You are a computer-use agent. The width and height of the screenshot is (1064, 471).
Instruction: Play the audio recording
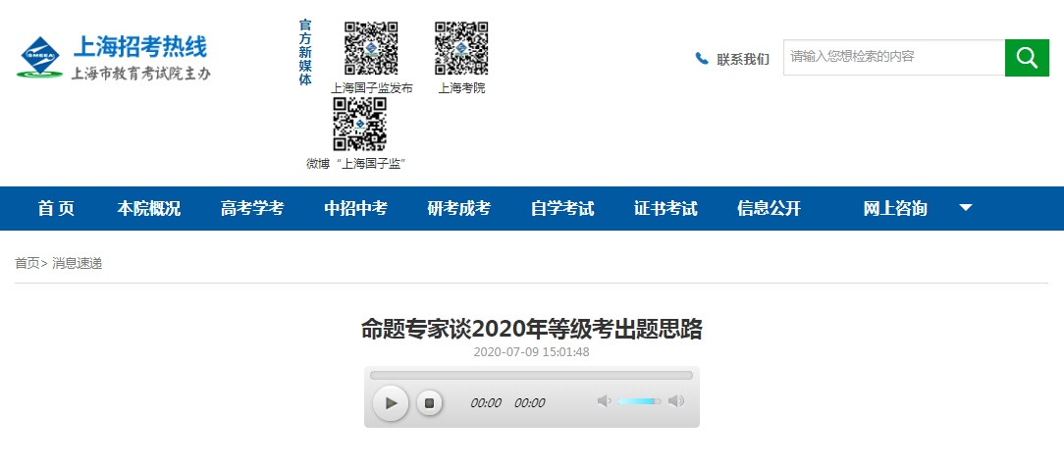pyautogui.click(x=391, y=402)
